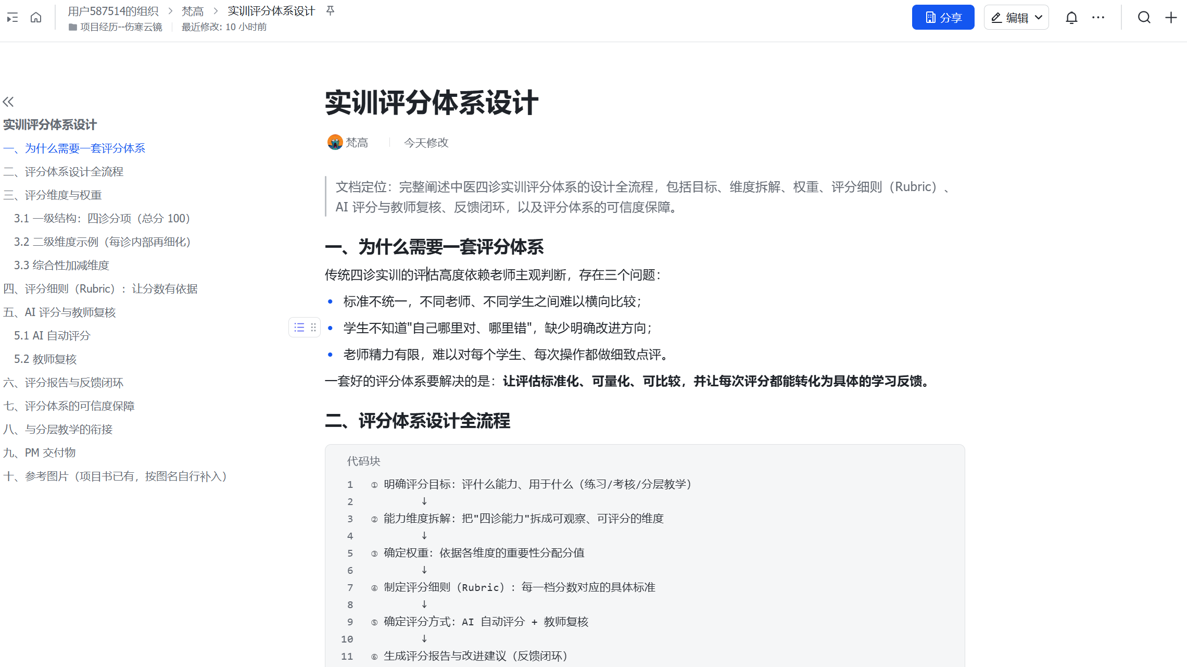The width and height of the screenshot is (1187, 667).
Task: Click heading 二、评分体系设计全流程 in document
Action: tap(418, 421)
